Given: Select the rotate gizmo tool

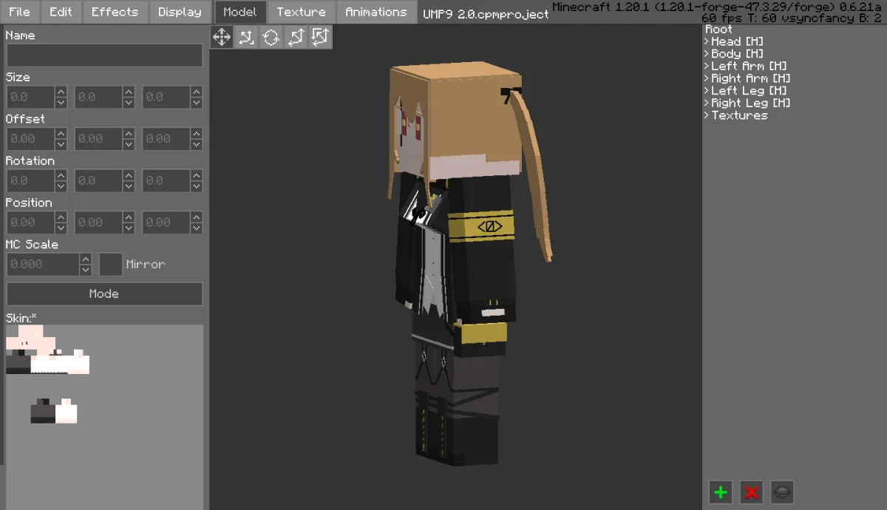Looking at the screenshot, I should tap(271, 37).
